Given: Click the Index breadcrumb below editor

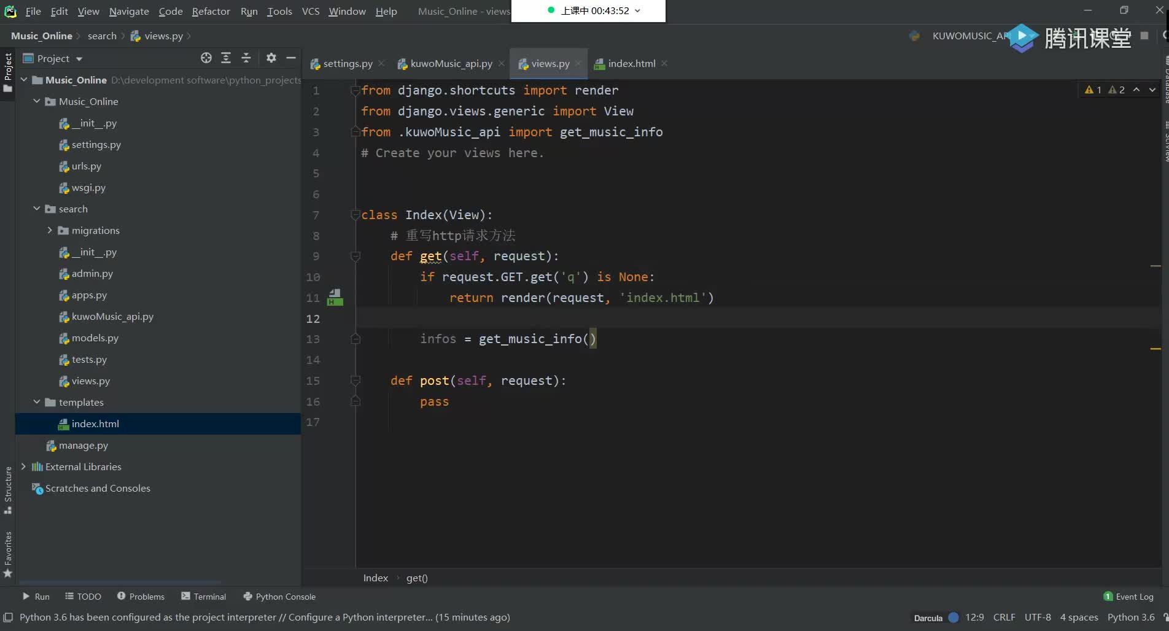Looking at the screenshot, I should tap(375, 578).
